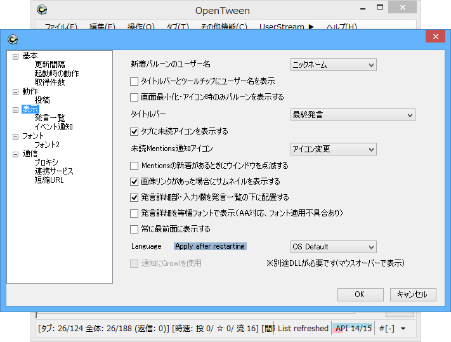Open the その他機能(C) menu in OpenTween

click(x=224, y=27)
